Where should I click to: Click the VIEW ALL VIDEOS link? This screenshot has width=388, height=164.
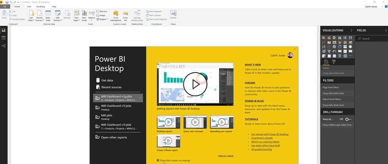click(x=226, y=156)
